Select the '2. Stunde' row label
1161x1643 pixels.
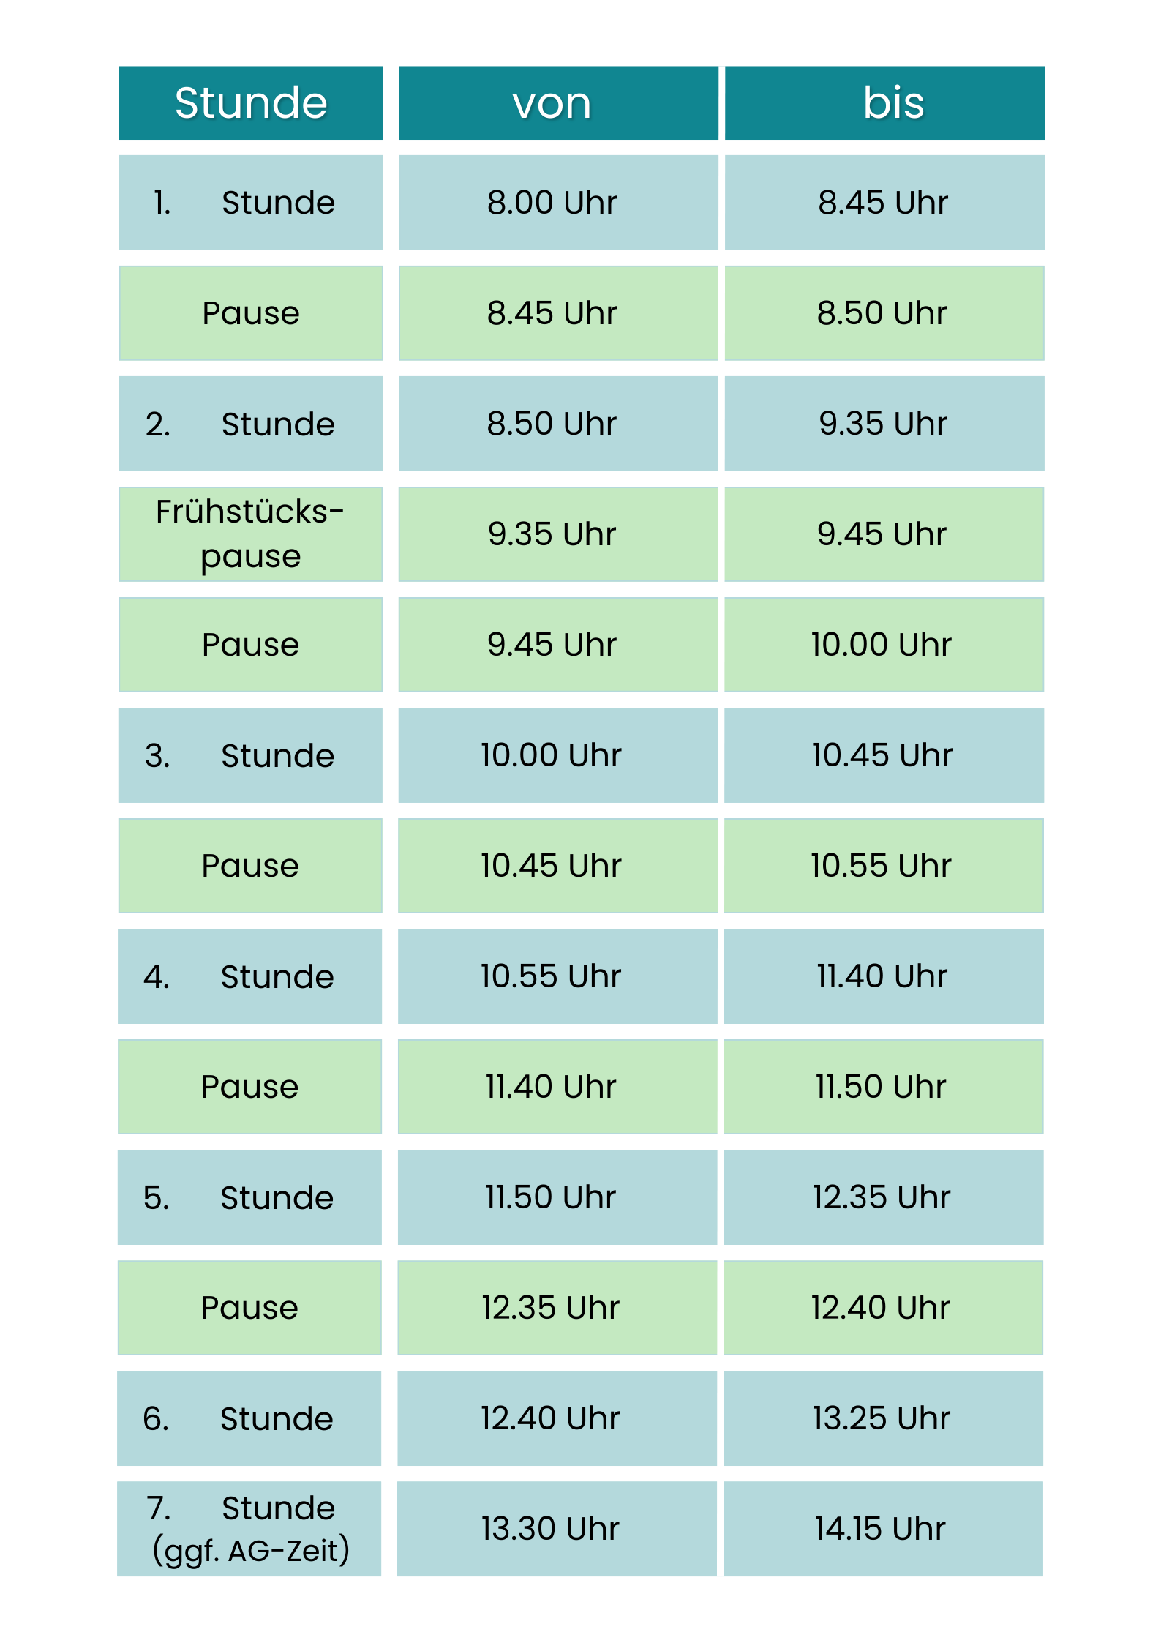coord(251,424)
